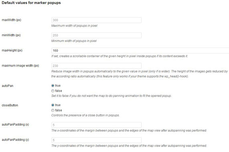
Task: Click the autoPanPadding (y) input field
Action: pos(96,140)
